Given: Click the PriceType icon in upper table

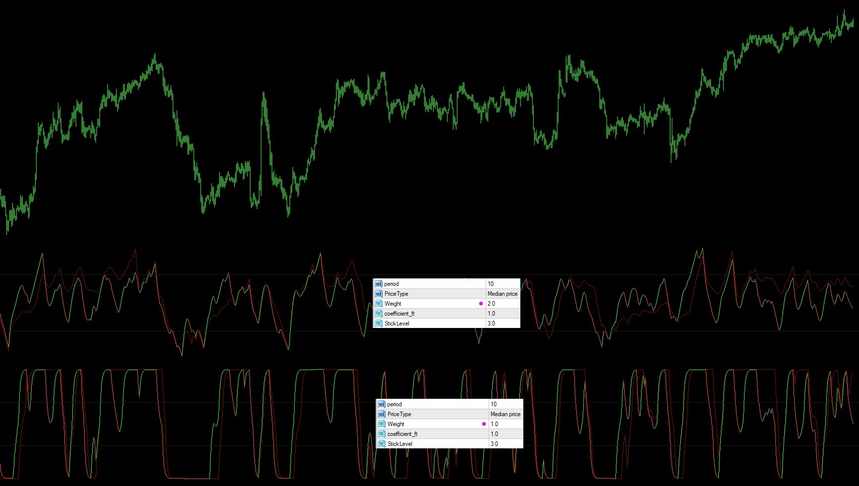Looking at the screenshot, I should click(x=378, y=294).
